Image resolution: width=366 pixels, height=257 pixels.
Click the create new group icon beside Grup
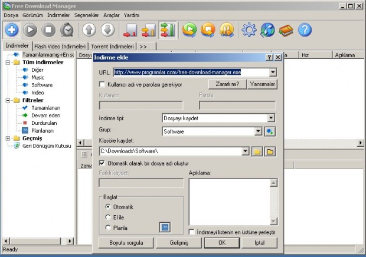(270, 131)
